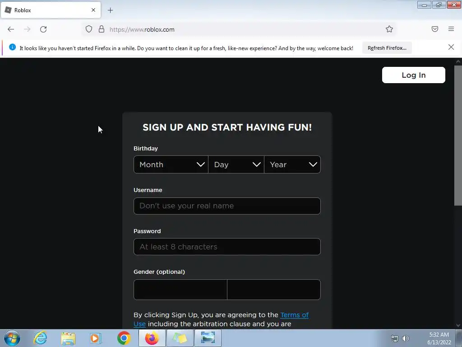
Task: Click the Firefox back arrow
Action: click(11, 29)
